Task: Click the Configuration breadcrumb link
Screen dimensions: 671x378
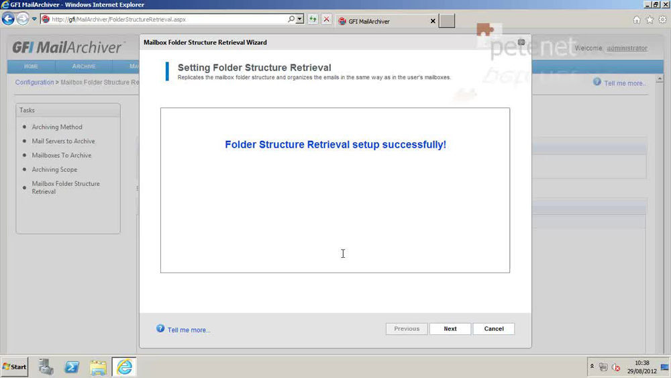Action: click(35, 82)
